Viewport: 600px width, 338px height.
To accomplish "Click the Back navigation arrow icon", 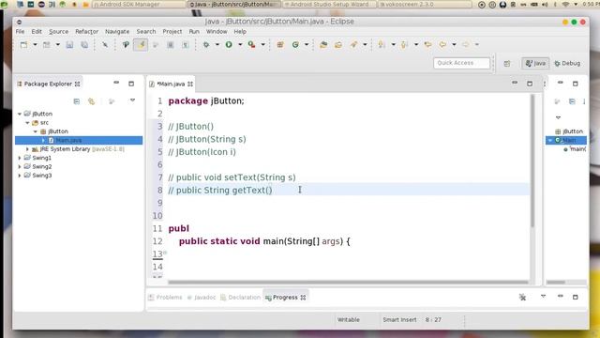I will click(442, 45).
